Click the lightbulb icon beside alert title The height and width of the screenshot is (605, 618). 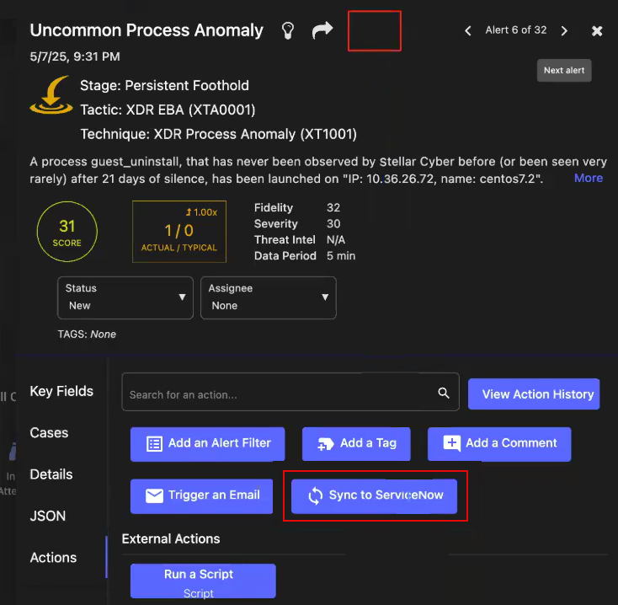288,31
